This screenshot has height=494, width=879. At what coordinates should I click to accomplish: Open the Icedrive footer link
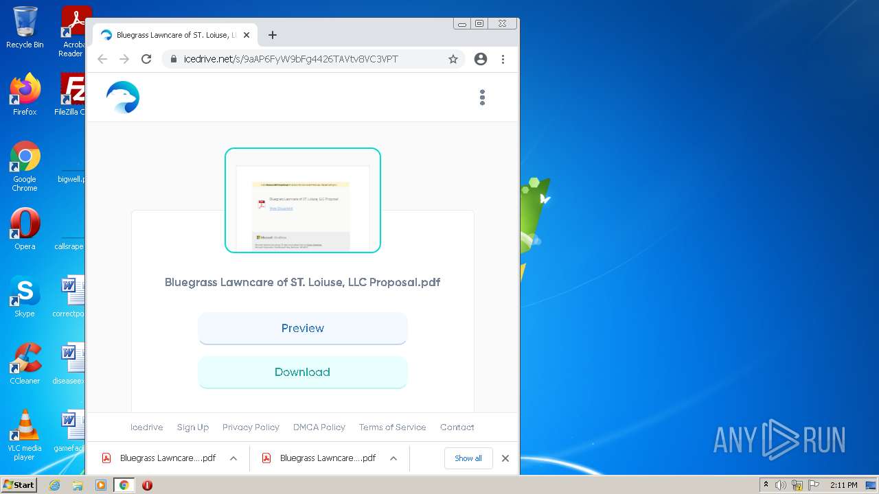(x=147, y=427)
